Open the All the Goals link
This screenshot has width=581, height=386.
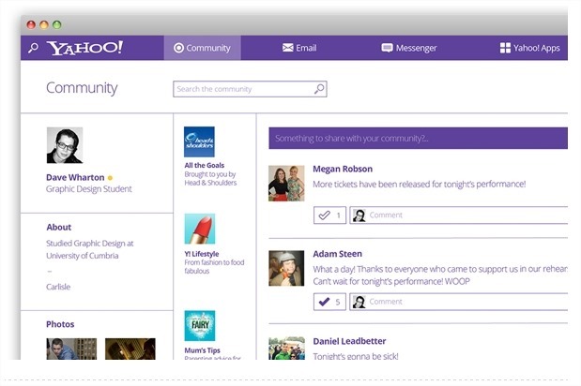point(205,165)
